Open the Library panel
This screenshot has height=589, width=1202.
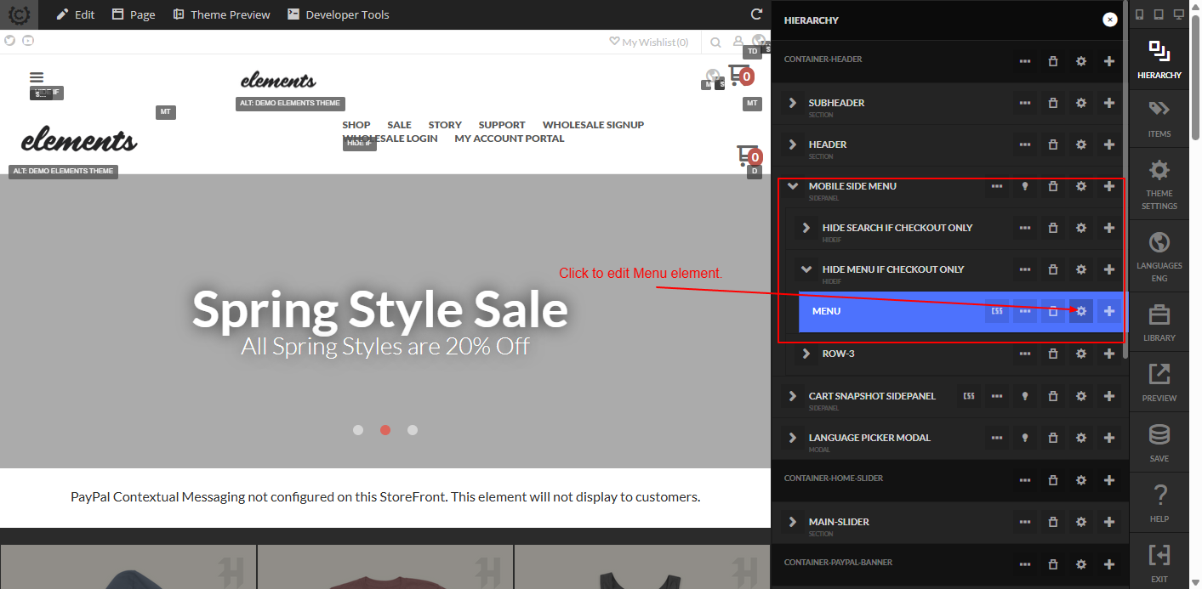1159,321
